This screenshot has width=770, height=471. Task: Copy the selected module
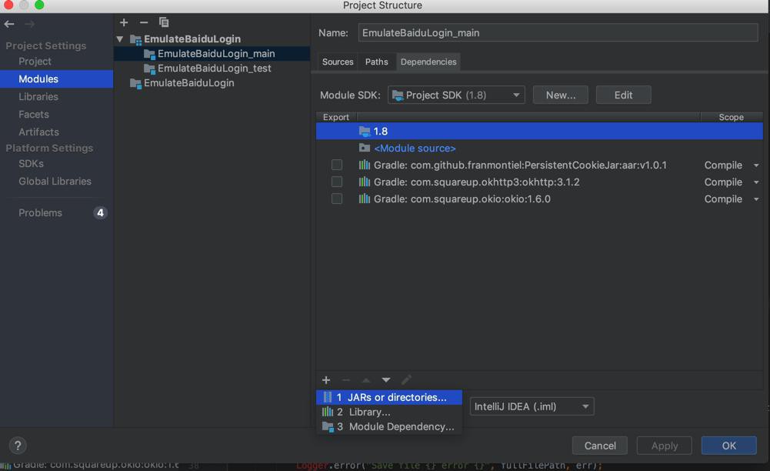pyautogui.click(x=164, y=22)
